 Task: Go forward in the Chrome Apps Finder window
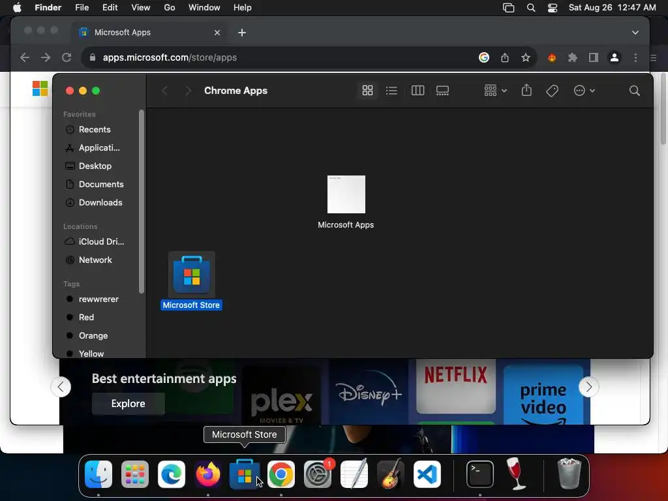coord(188,91)
